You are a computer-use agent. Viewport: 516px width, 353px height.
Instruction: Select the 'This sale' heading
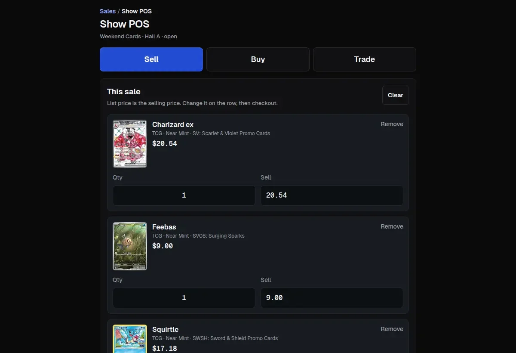click(x=124, y=92)
